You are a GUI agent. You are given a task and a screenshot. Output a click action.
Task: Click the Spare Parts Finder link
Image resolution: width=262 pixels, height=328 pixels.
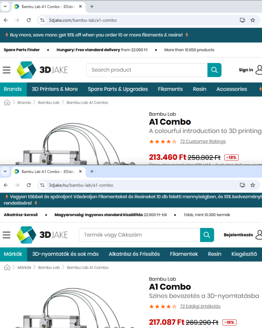coord(22,50)
